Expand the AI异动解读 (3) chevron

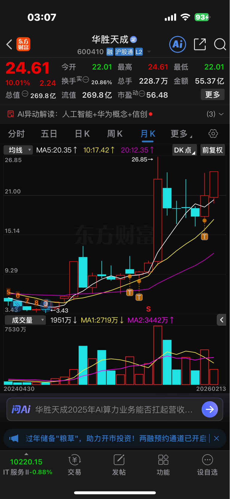click(x=221, y=114)
